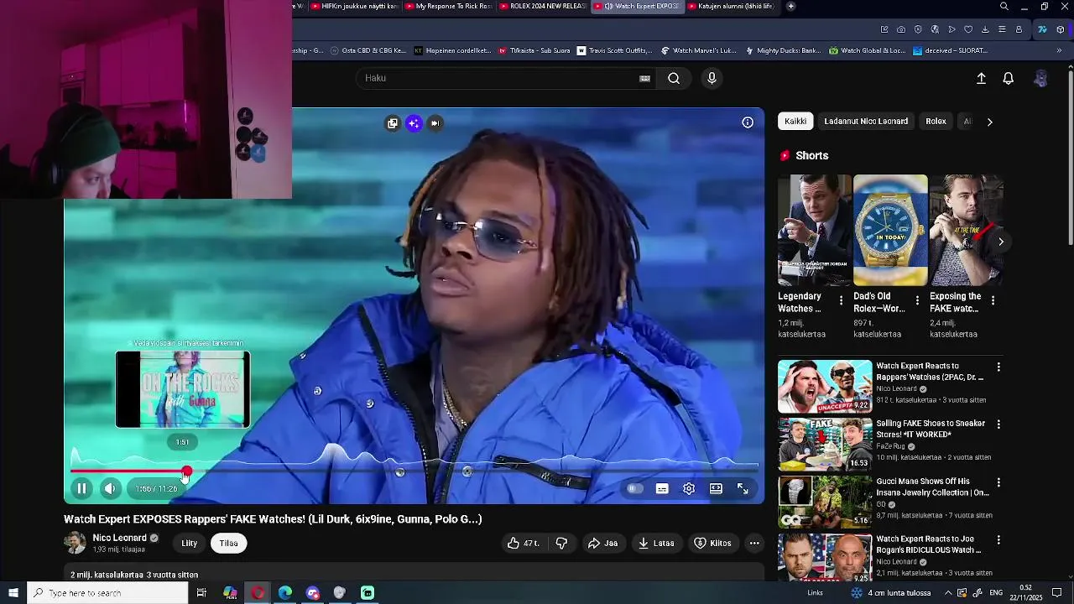Join channel using the Liity button

pos(190,543)
